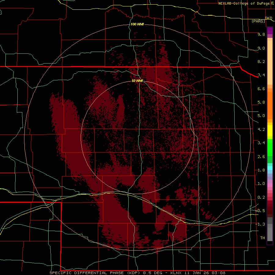
Task: Click the -0.5 scale value
Action: pos(260,211)
